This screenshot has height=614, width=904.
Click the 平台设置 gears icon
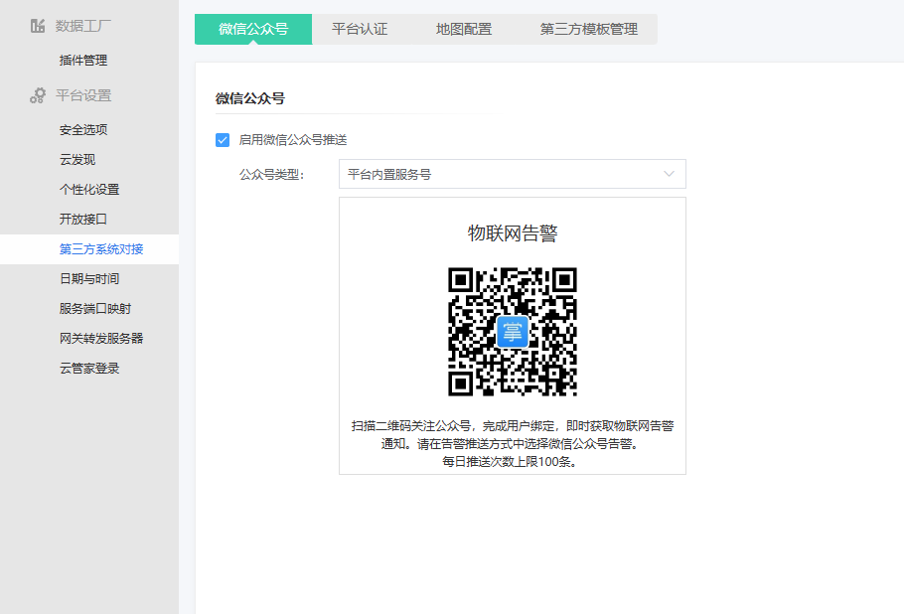point(38,95)
